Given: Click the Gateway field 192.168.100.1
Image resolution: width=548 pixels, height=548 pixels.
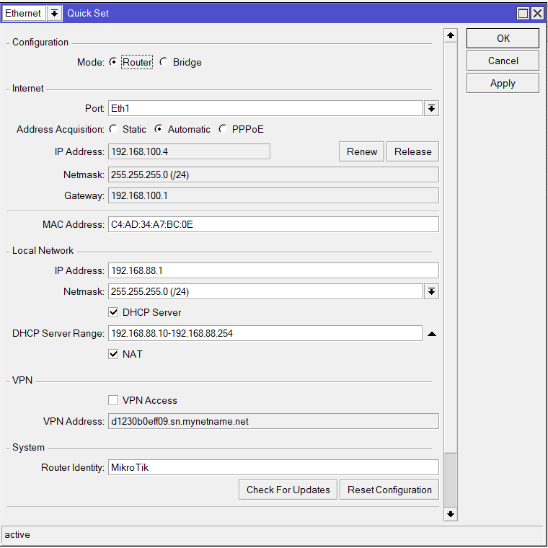Looking at the screenshot, I should pyautogui.click(x=273, y=195).
